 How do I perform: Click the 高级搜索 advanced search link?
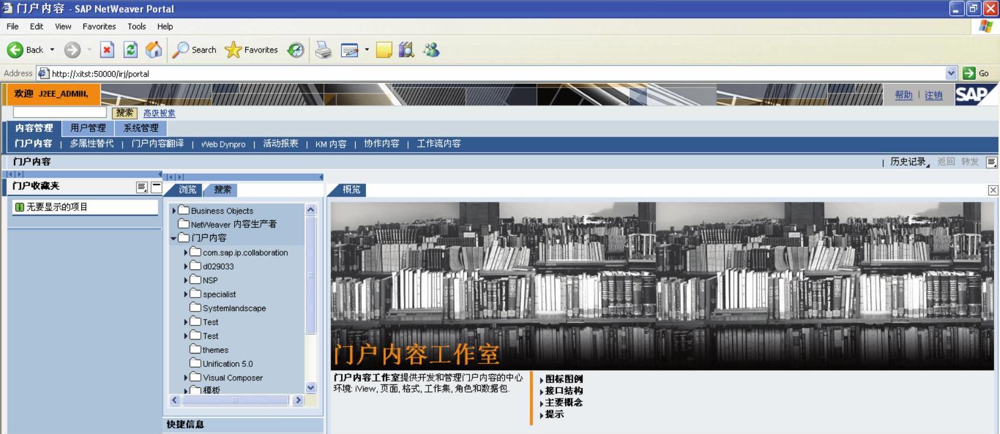point(159,113)
